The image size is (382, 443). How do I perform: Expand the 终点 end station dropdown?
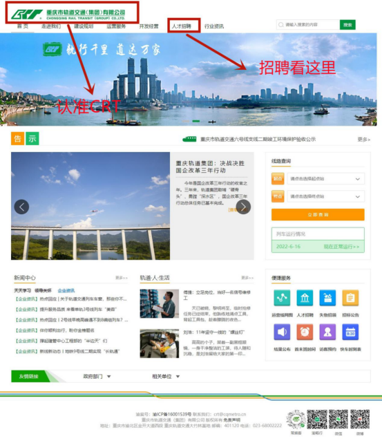pyautogui.click(x=326, y=196)
